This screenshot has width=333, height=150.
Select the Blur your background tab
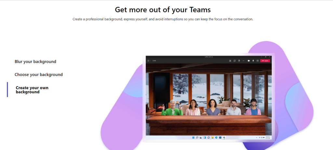click(x=35, y=62)
